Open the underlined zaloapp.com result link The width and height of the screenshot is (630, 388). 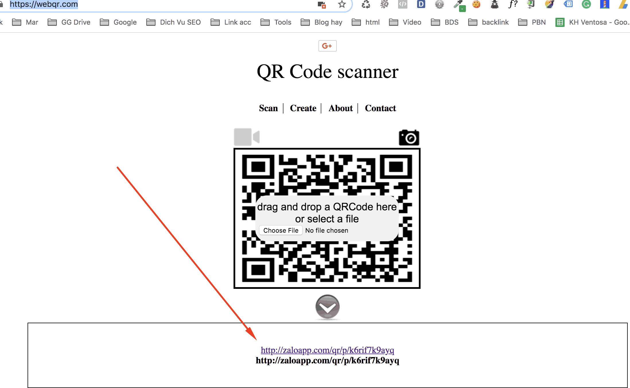(327, 350)
